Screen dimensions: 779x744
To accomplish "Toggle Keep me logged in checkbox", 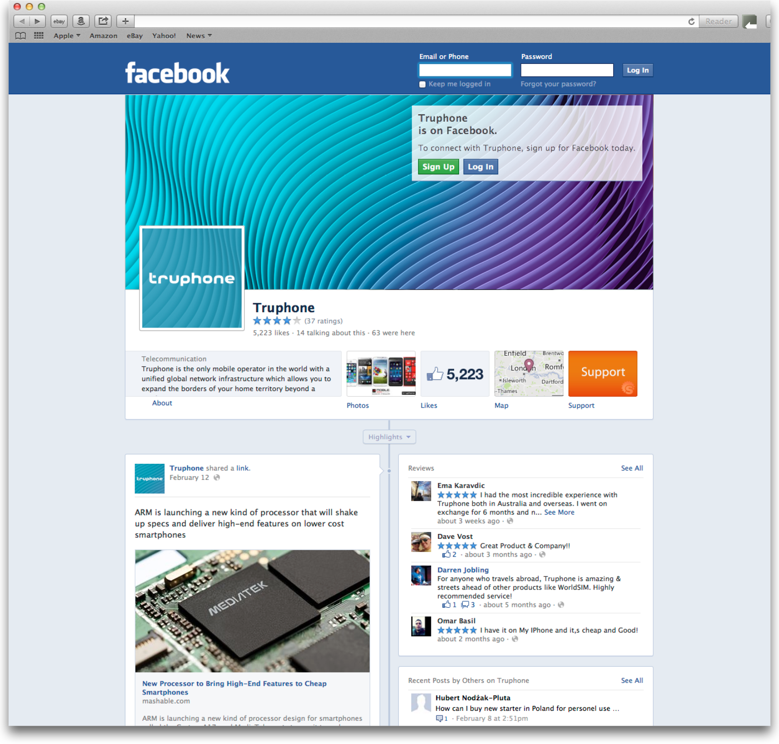I will coord(423,84).
